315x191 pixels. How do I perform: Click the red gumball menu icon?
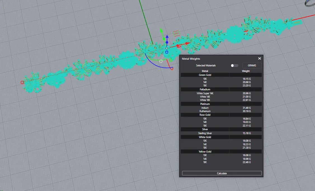(176, 33)
